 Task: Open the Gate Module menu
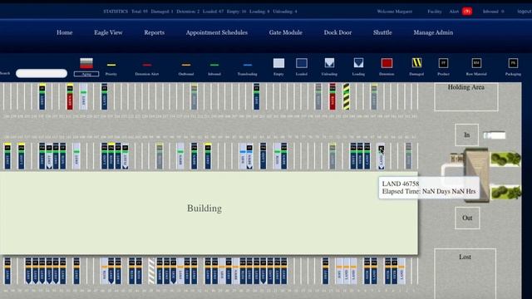coord(286,32)
